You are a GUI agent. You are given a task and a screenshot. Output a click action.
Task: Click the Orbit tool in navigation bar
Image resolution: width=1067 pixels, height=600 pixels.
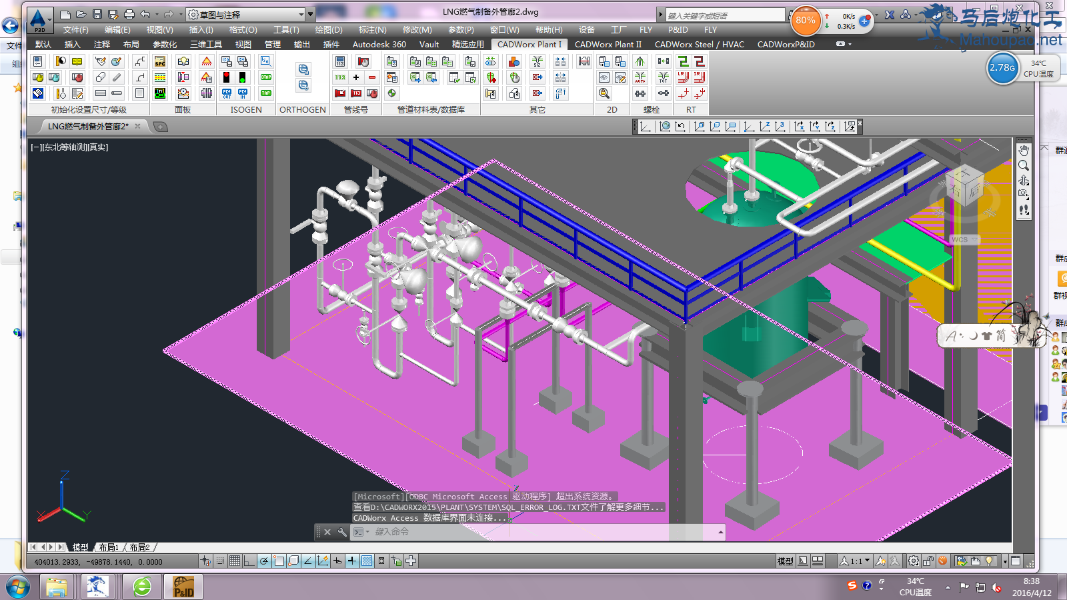pos(1024,180)
